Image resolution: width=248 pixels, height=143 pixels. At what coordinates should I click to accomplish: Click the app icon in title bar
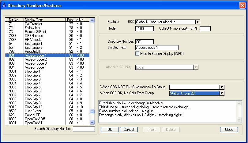(x=4, y=5)
